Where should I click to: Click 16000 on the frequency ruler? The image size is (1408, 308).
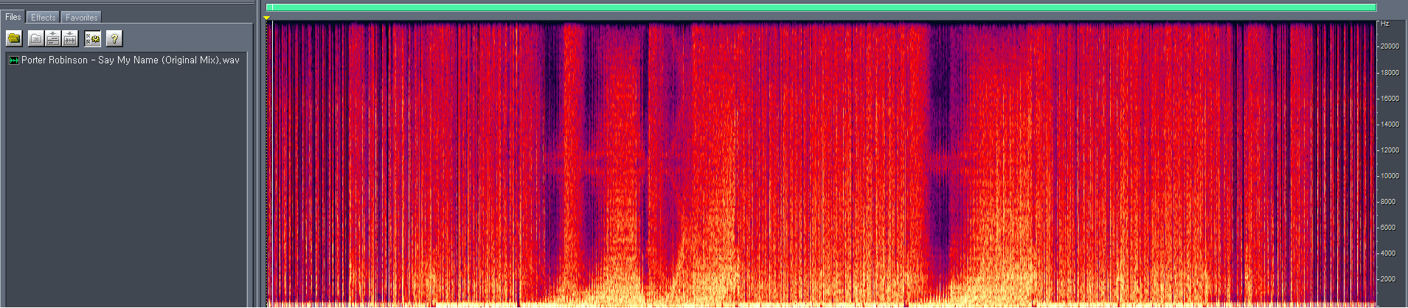(1390, 99)
